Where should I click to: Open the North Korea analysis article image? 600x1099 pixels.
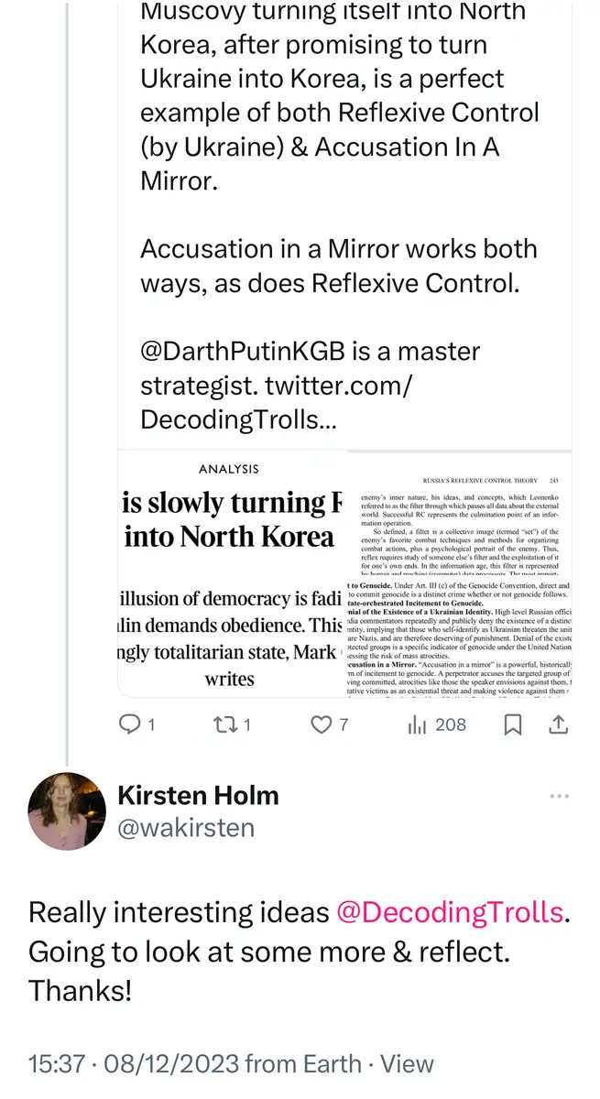point(233,574)
